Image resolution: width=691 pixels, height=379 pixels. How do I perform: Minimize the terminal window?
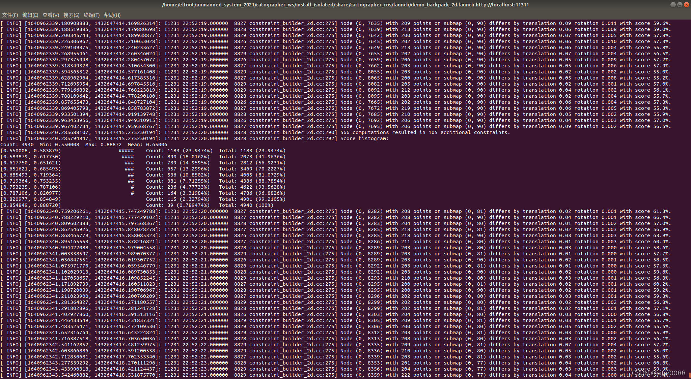click(x=673, y=5)
